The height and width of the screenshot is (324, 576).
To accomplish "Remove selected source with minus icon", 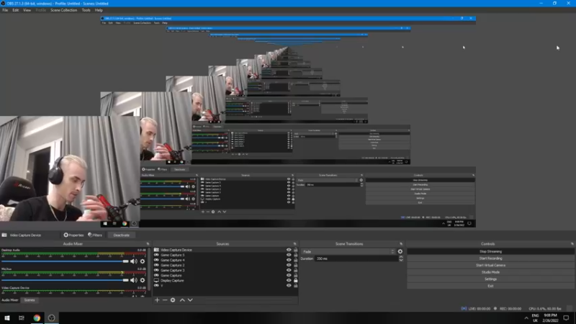I will pyautogui.click(x=165, y=300).
